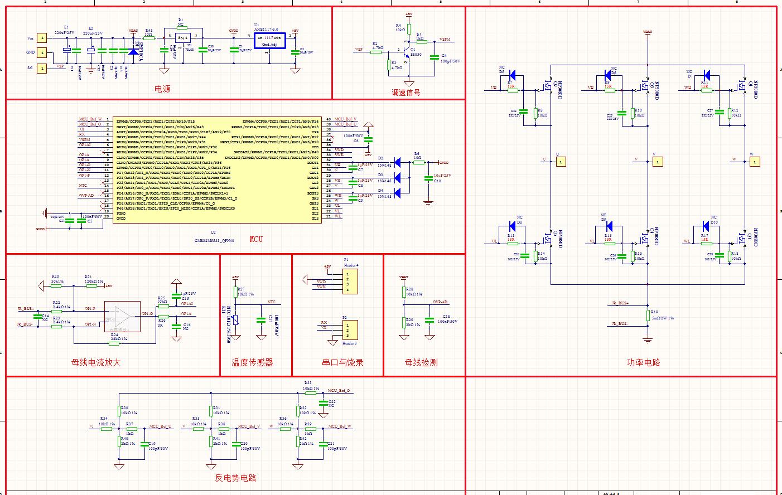Click the 电源 section title
This screenshot has width=782, height=495.
click(x=162, y=89)
